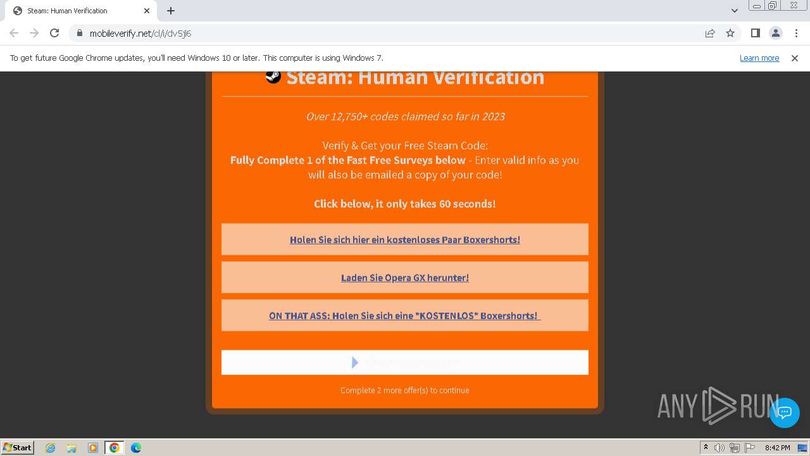Open the blue chat support bubble
810x456 pixels.
point(785,412)
